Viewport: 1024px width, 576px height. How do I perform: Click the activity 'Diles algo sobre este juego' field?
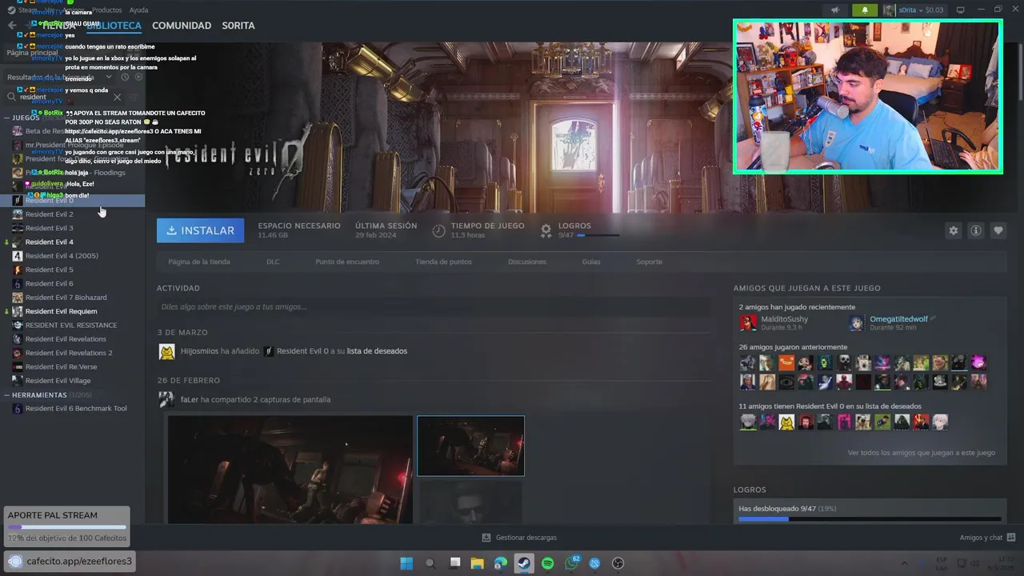coord(433,306)
